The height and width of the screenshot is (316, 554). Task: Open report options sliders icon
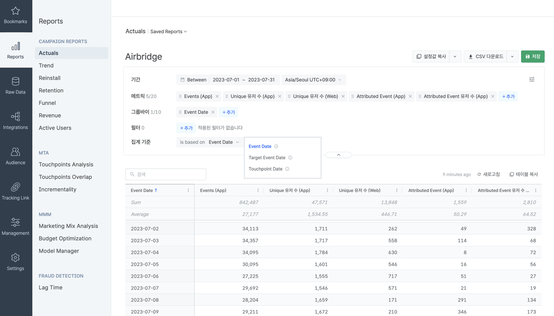[532, 80]
